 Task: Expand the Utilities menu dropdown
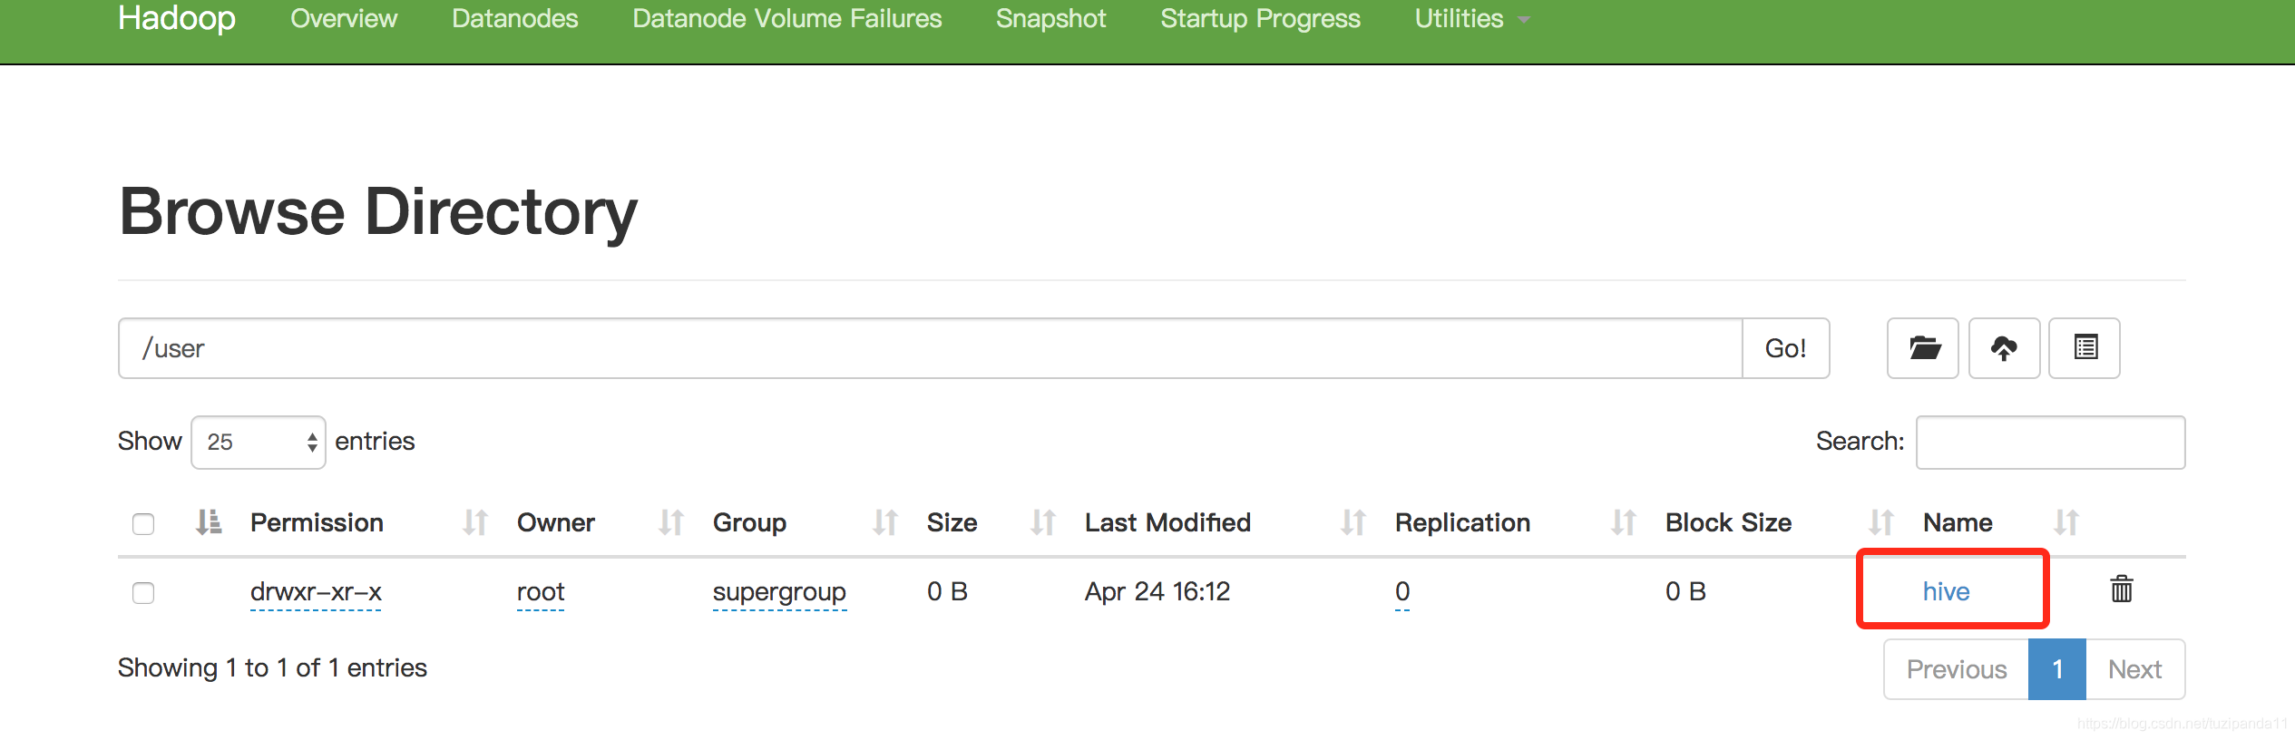pos(1471,18)
